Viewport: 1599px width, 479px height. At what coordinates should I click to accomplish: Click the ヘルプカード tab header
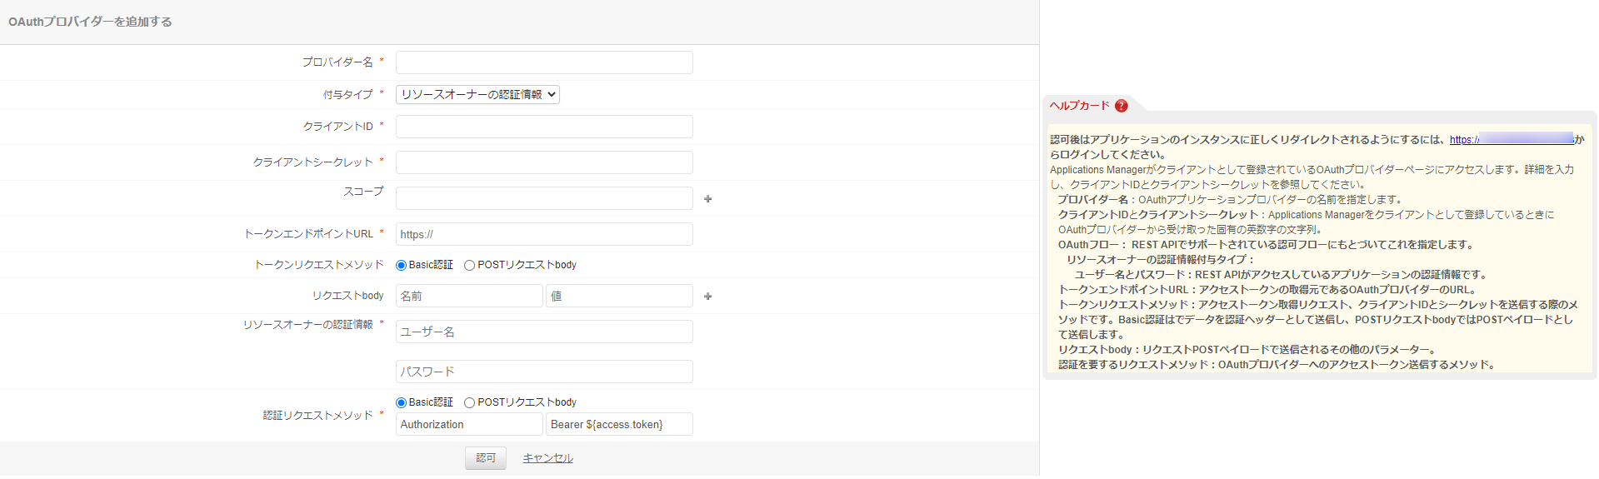[1080, 106]
